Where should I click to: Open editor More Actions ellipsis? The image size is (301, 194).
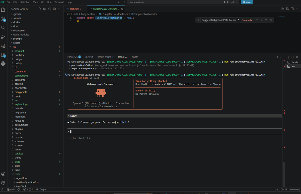(297, 9)
